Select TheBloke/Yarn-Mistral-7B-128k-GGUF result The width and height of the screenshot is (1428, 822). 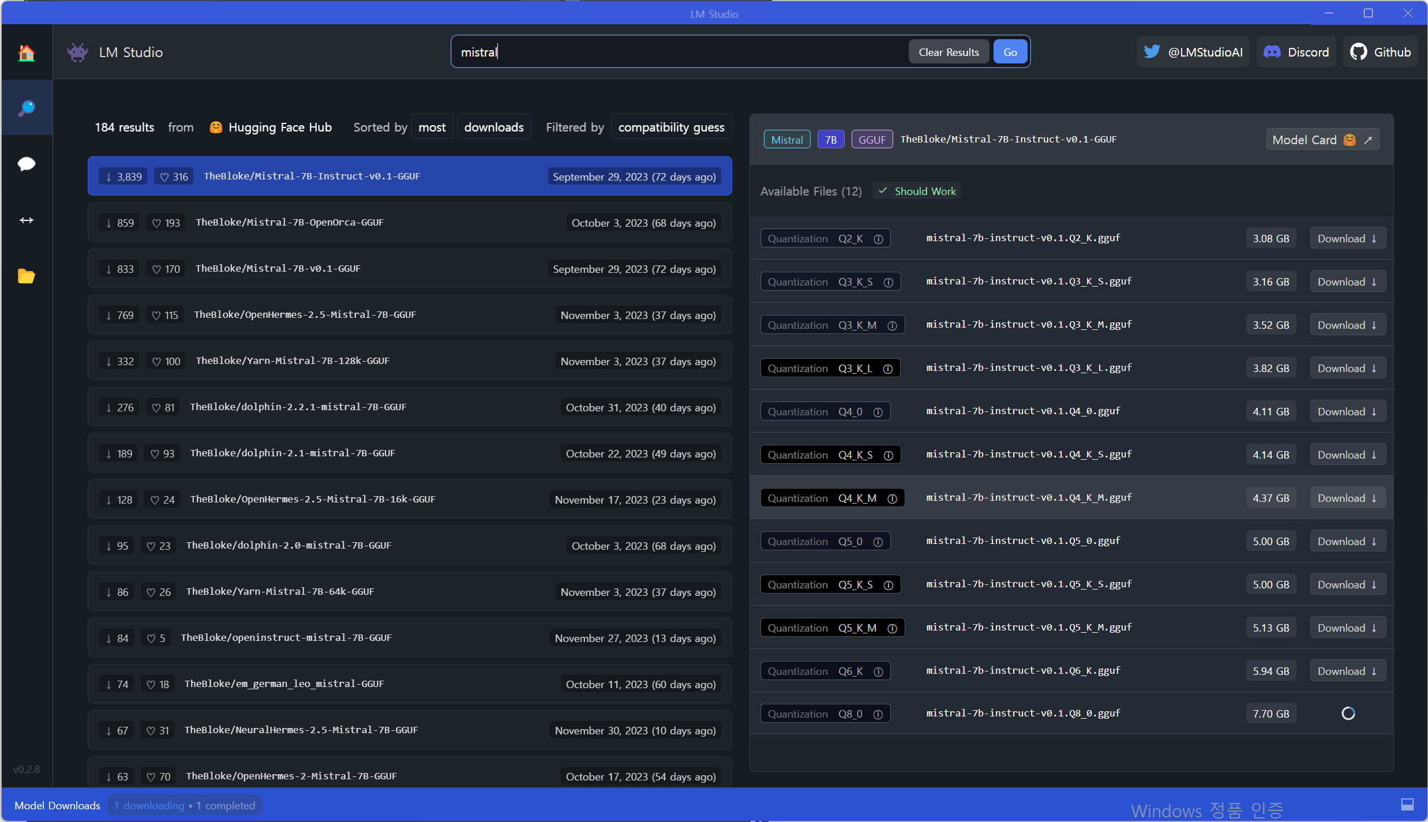click(410, 361)
